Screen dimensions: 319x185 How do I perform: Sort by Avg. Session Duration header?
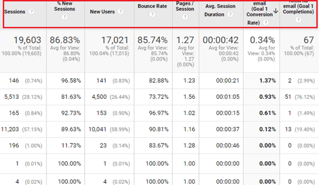click(220, 10)
